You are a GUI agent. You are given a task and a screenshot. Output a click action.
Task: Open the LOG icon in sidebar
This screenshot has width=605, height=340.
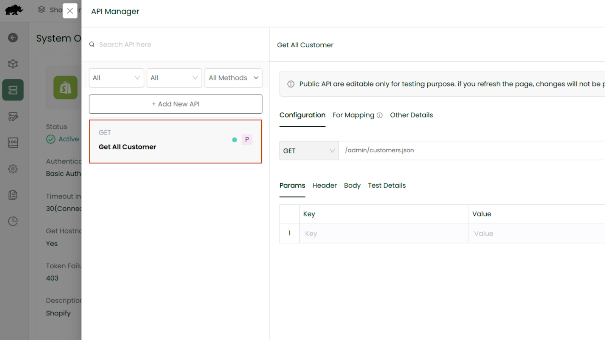pyautogui.click(x=13, y=142)
